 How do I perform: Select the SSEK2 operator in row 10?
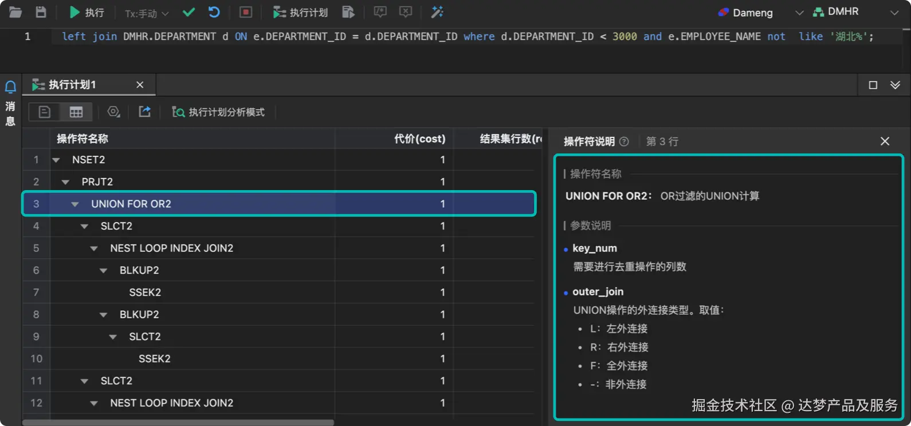pos(155,359)
